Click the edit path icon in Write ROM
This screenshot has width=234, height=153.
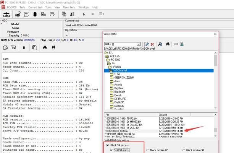coord(147,44)
